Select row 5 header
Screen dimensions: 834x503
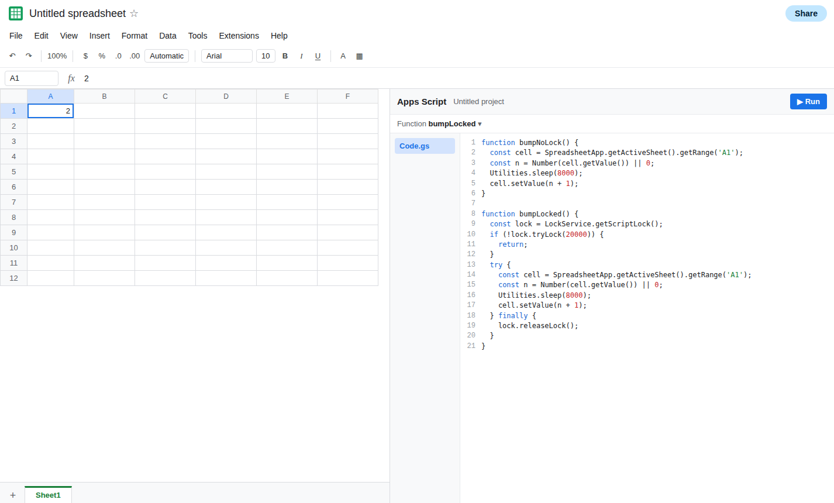click(14, 172)
